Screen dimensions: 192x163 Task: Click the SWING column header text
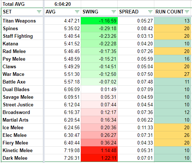[90, 12]
